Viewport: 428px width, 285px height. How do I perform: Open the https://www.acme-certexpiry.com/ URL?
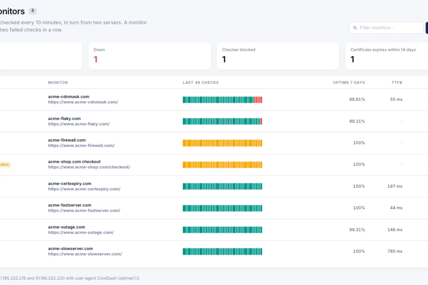click(84, 189)
